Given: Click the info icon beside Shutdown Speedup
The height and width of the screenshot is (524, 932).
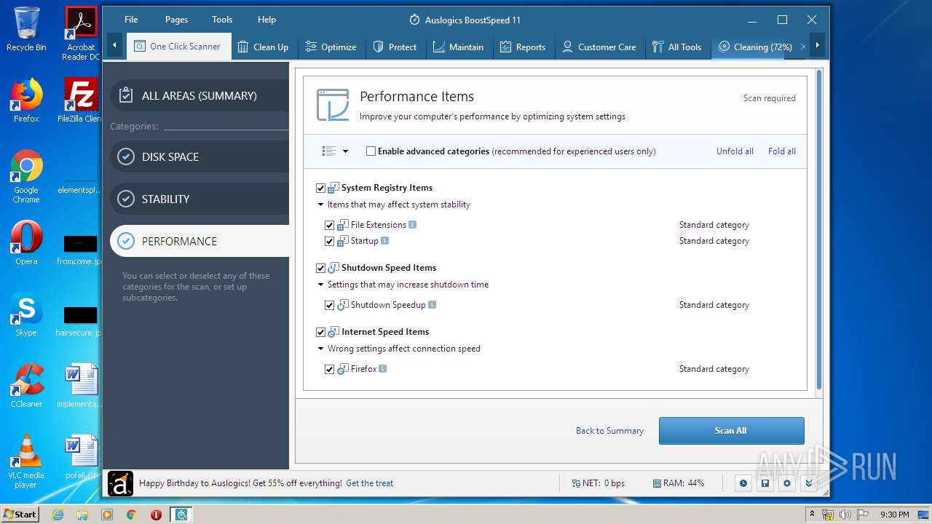Looking at the screenshot, I should 432,304.
